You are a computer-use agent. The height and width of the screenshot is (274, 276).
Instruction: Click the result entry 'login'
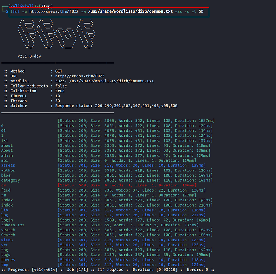(x=7, y=220)
